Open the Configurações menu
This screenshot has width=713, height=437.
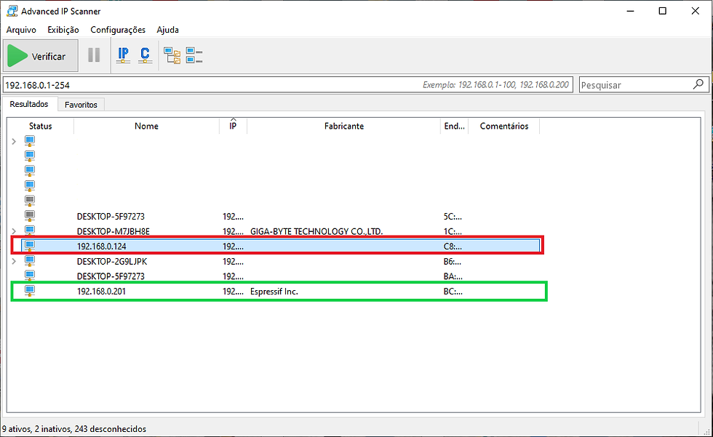click(x=118, y=30)
